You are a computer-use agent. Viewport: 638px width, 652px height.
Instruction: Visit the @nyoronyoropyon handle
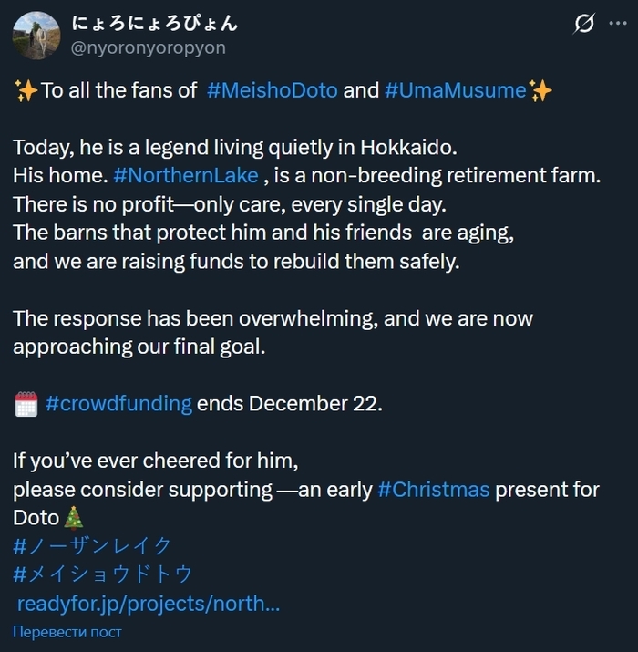[148, 47]
